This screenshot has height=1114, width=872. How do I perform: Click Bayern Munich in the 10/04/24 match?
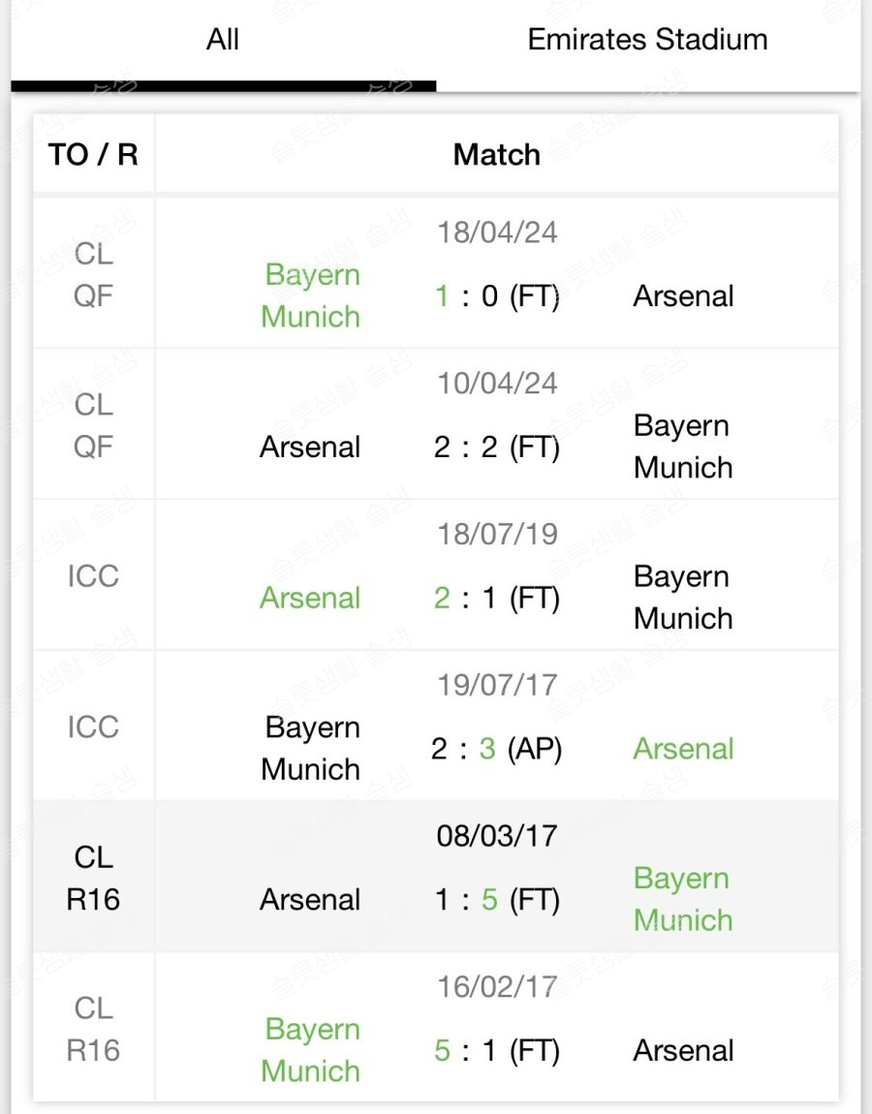[683, 447]
